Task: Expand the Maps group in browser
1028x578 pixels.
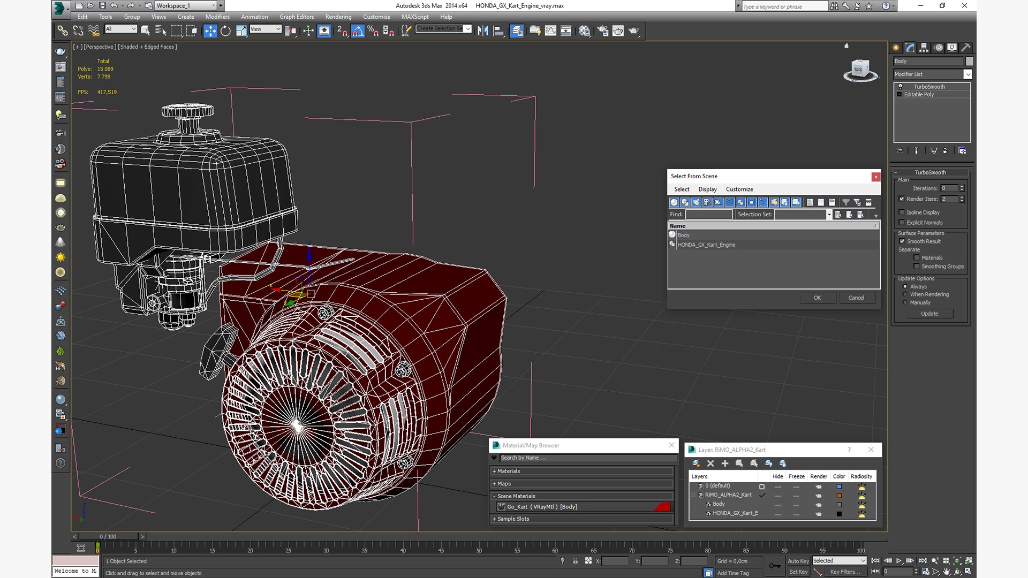Action: [582, 484]
